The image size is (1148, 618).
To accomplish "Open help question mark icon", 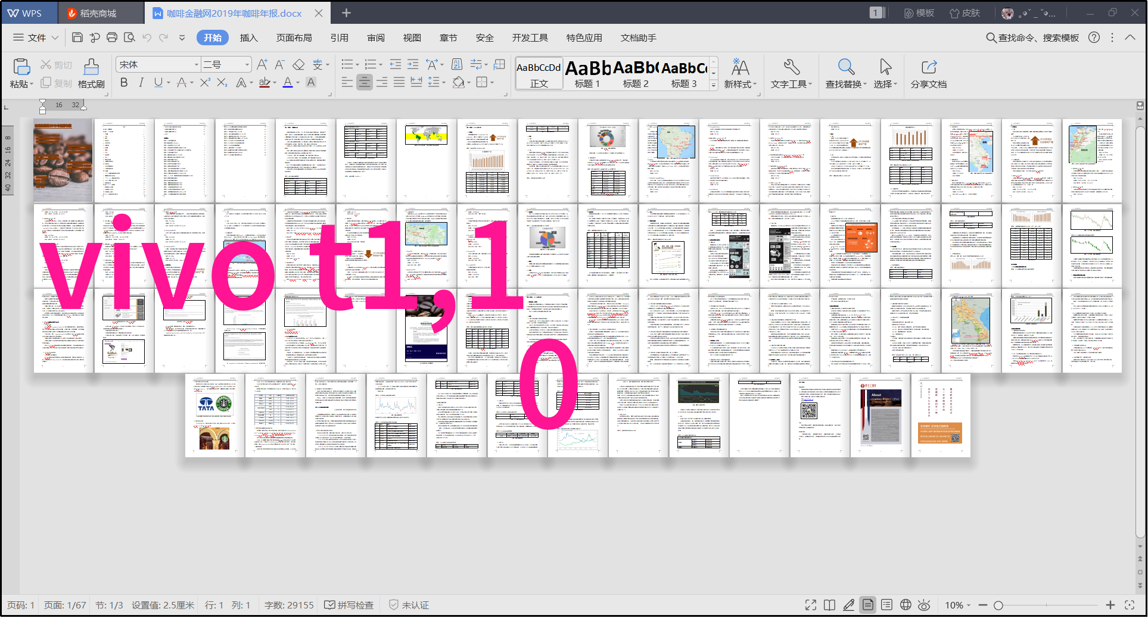I will click(1094, 38).
